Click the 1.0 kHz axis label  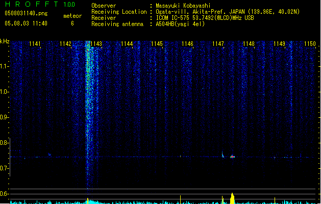[x=5, y=92]
